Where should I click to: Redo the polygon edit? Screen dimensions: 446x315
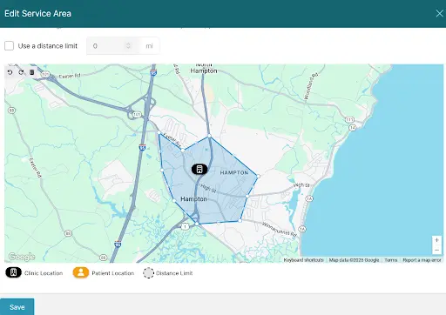(x=21, y=72)
